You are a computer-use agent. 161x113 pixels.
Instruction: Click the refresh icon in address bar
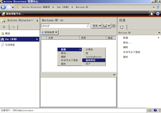tap(158, 7)
